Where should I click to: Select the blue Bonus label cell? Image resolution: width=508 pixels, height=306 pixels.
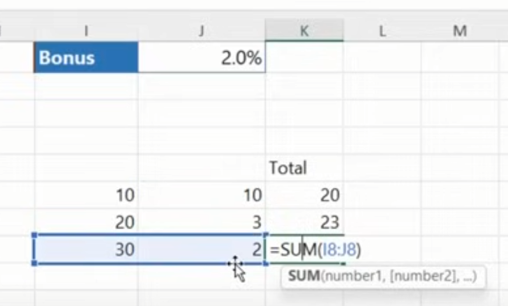(x=86, y=58)
